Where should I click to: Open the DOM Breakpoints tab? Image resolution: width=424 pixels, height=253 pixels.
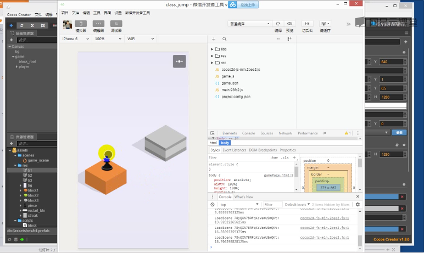click(263, 150)
